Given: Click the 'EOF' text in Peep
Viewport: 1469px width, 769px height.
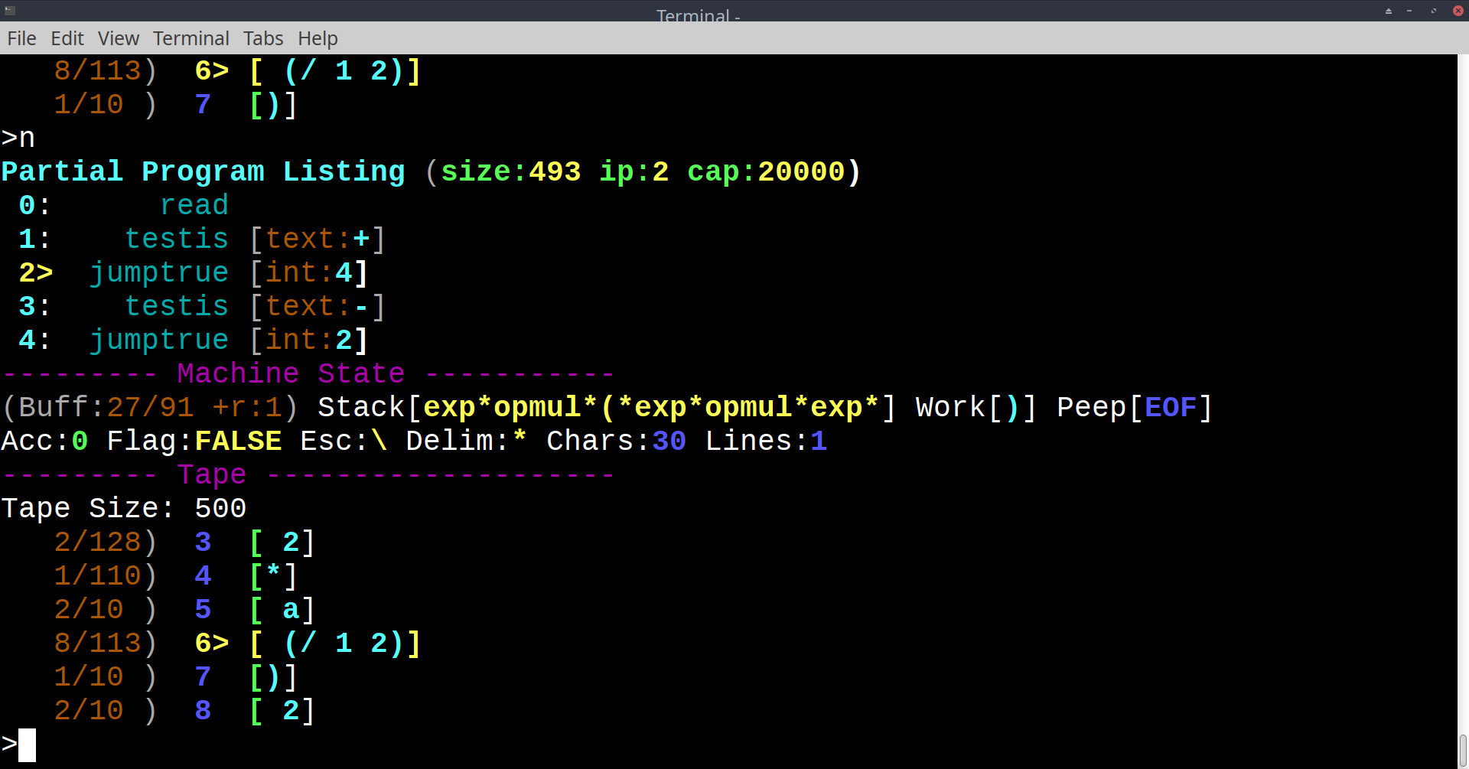Looking at the screenshot, I should coord(1170,407).
